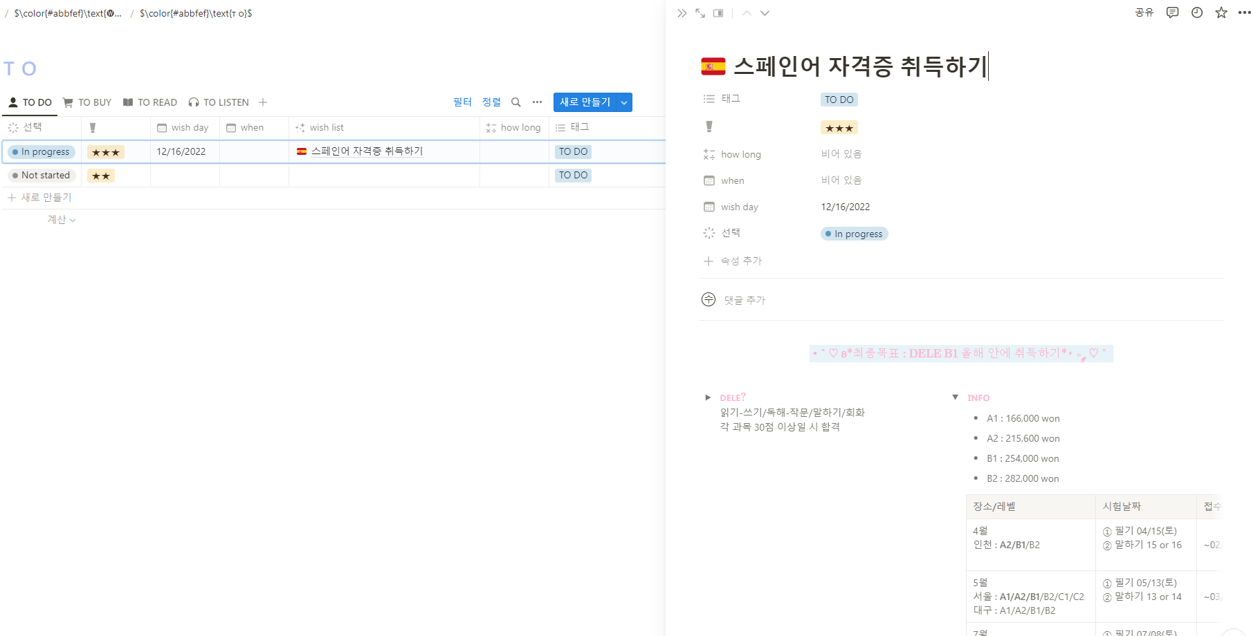Open 선택 column header in table
The height and width of the screenshot is (636, 1251).
(x=42, y=128)
